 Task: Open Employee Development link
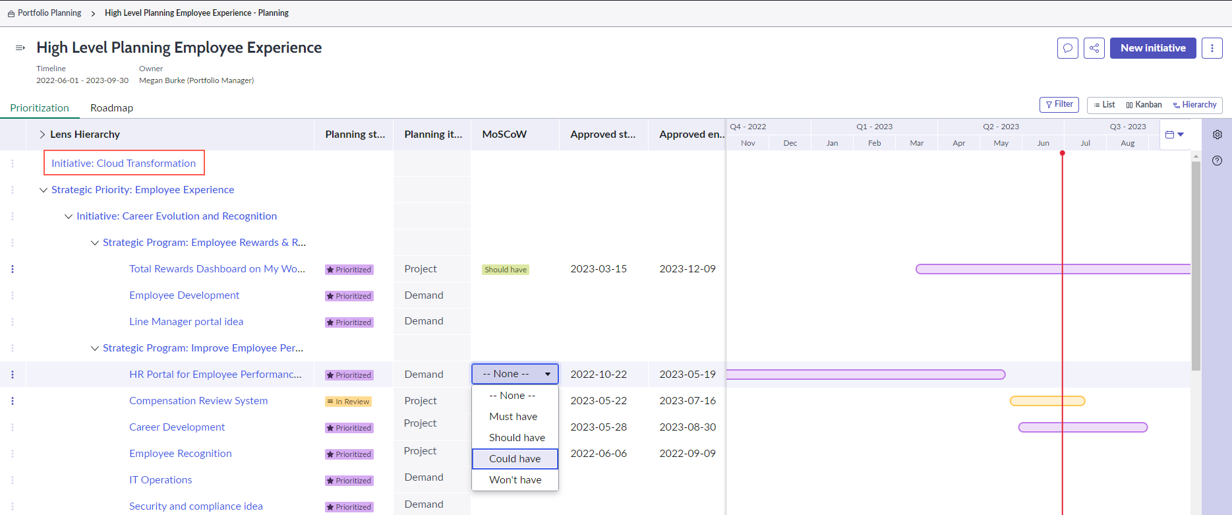pyautogui.click(x=184, y=295)
